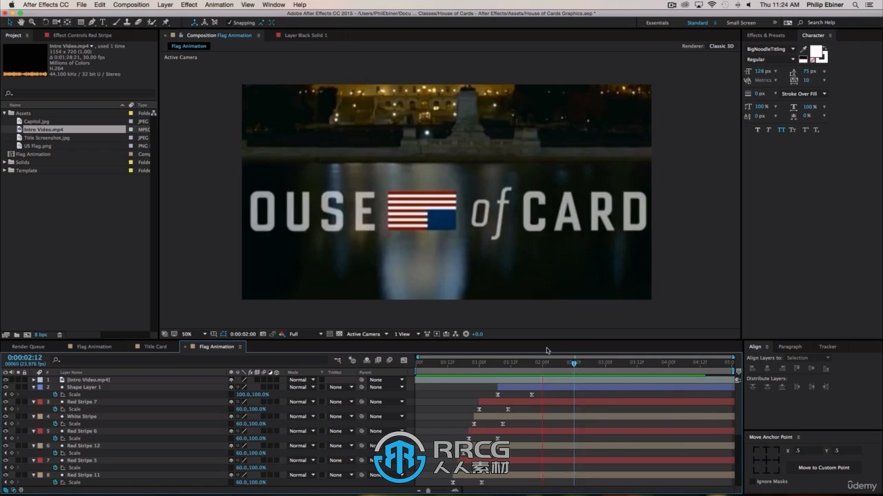The width and height of the screenshot is (883, 496).
Task: Expand the Intro Video.mp4 layer properties
Action: [x=33, y=380]
